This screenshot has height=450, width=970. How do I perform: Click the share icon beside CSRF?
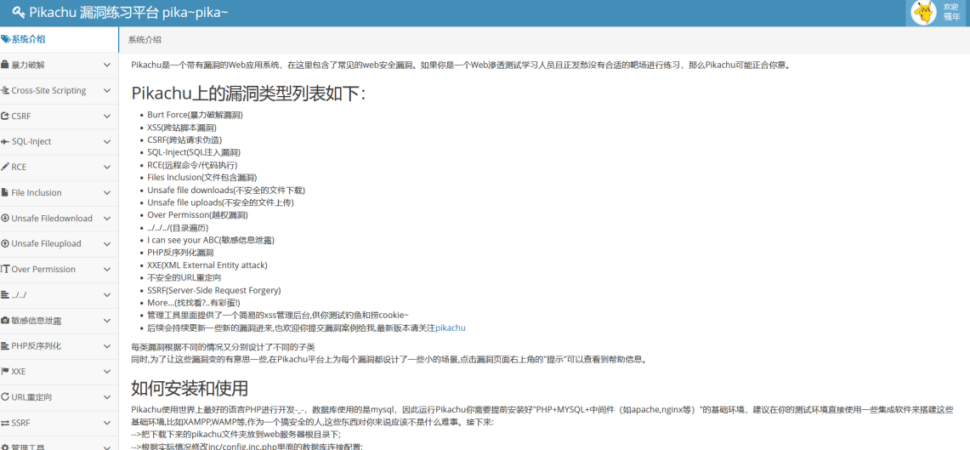(5, 116)
